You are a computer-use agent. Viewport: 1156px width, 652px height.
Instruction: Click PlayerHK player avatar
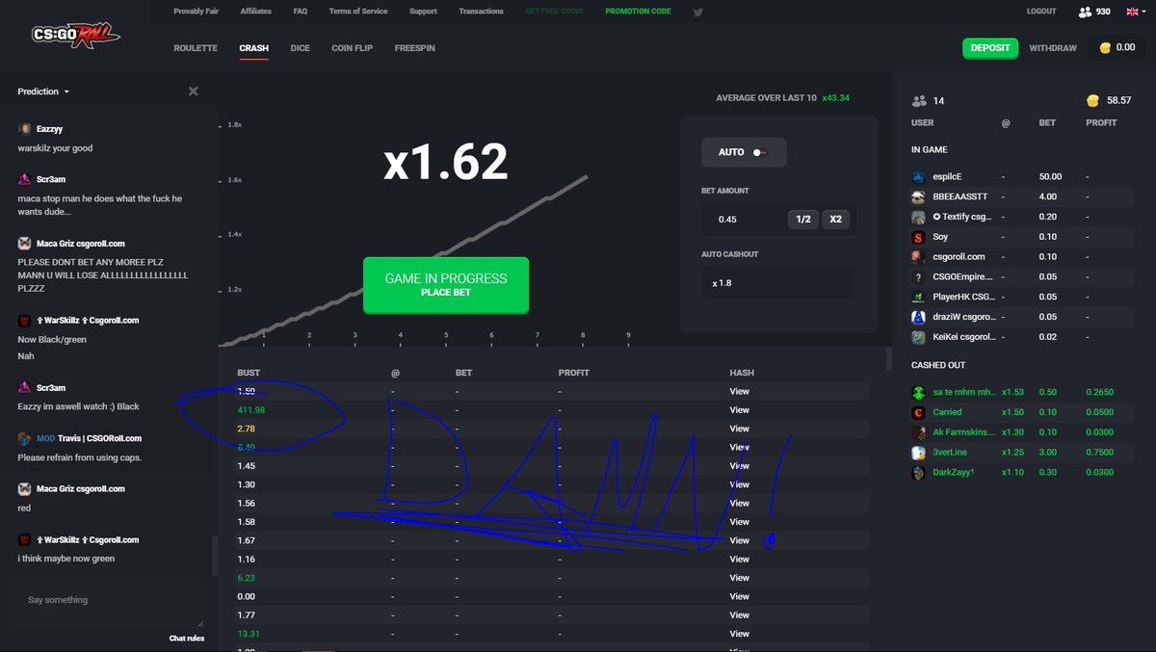tap(918, 297)
